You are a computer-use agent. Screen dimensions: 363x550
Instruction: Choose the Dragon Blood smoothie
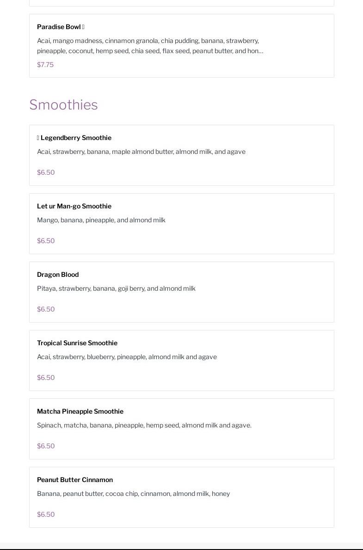point(58,275)
